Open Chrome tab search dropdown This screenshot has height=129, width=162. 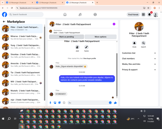coord(2,3)
